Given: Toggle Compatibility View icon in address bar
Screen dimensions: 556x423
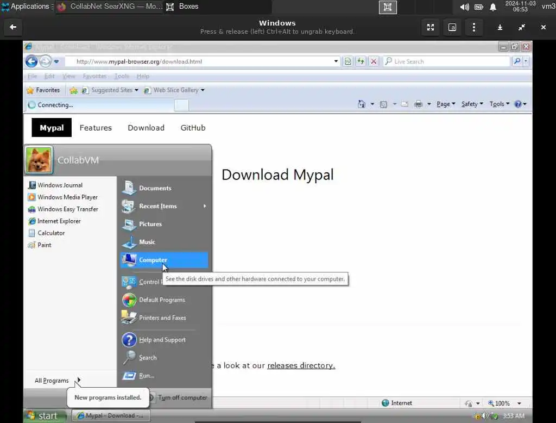Looking at the screenshot, I should click(x=348, y=61).
